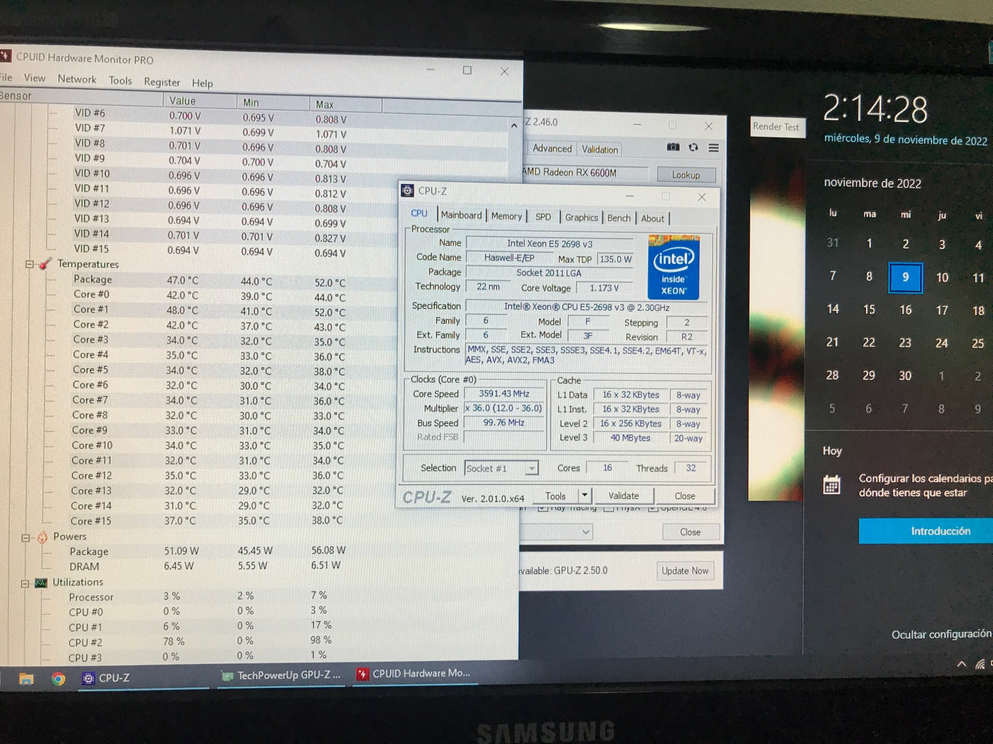Image resolution: width=993 pixels, height=744 pixels.
Task: Select the Core #1 temperature row
Action: [209, 310]
